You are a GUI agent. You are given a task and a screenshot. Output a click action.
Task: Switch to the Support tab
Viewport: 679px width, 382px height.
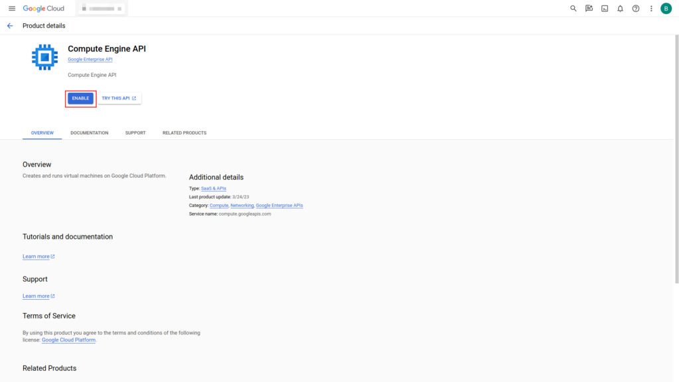(x=135, y=133)
